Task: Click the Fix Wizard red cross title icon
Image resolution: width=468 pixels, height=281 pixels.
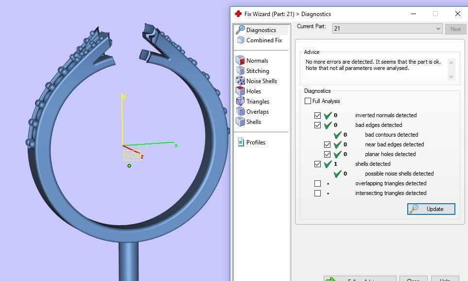Action: (238, 14)
